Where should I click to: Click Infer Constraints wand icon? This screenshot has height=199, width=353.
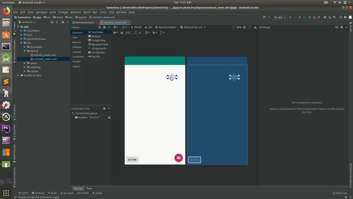point(140,33)
